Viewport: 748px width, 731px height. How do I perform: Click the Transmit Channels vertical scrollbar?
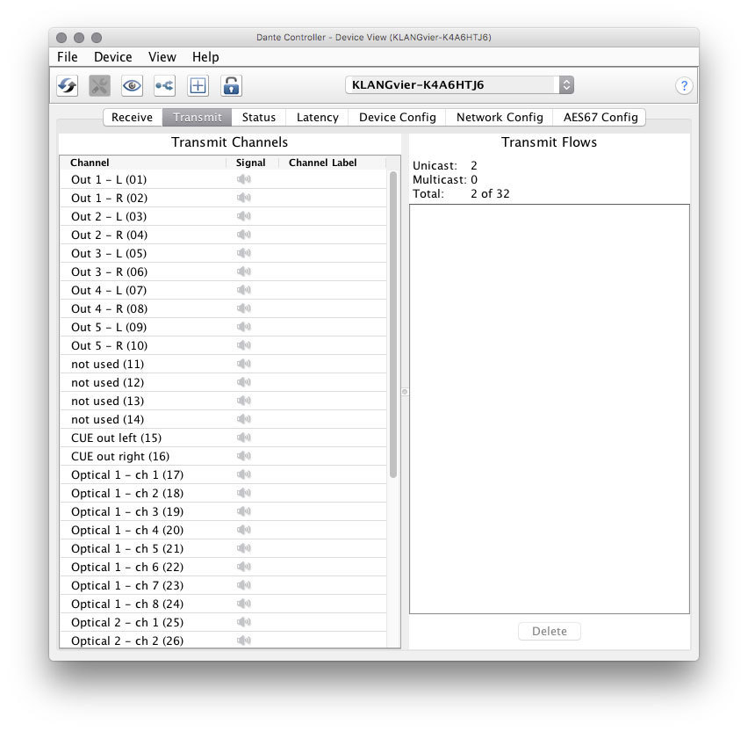(x=393, y=325)
